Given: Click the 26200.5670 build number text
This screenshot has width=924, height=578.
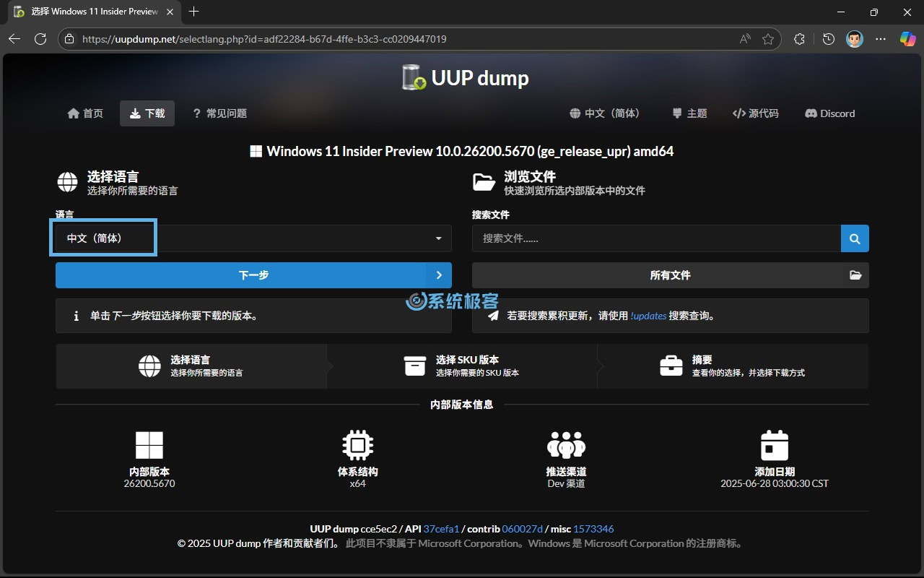Looking at the screenshot, I should pyautogui.click(x=149, y=483).
